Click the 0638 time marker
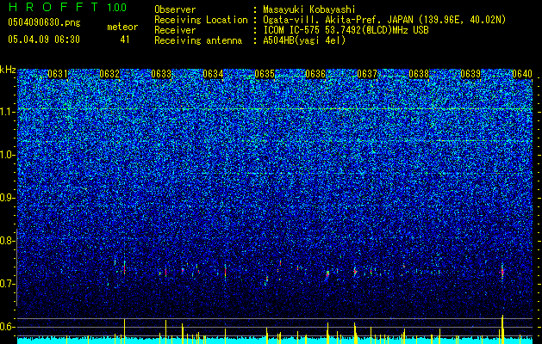The height and width of the screenshot is (344, 542). click(x=419, y=74)
